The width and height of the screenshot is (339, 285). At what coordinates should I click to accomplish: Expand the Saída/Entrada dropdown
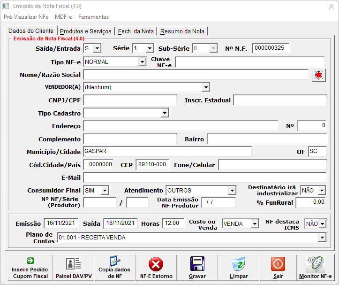coord(97,48)
